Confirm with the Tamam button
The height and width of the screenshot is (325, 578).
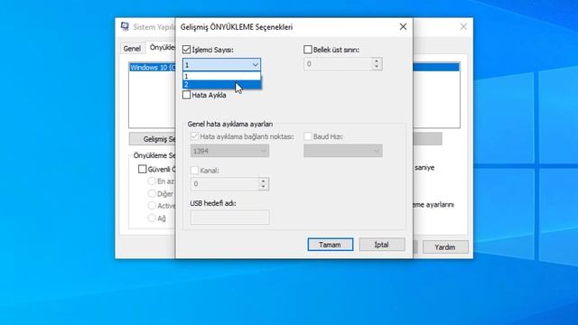[331, 245]
